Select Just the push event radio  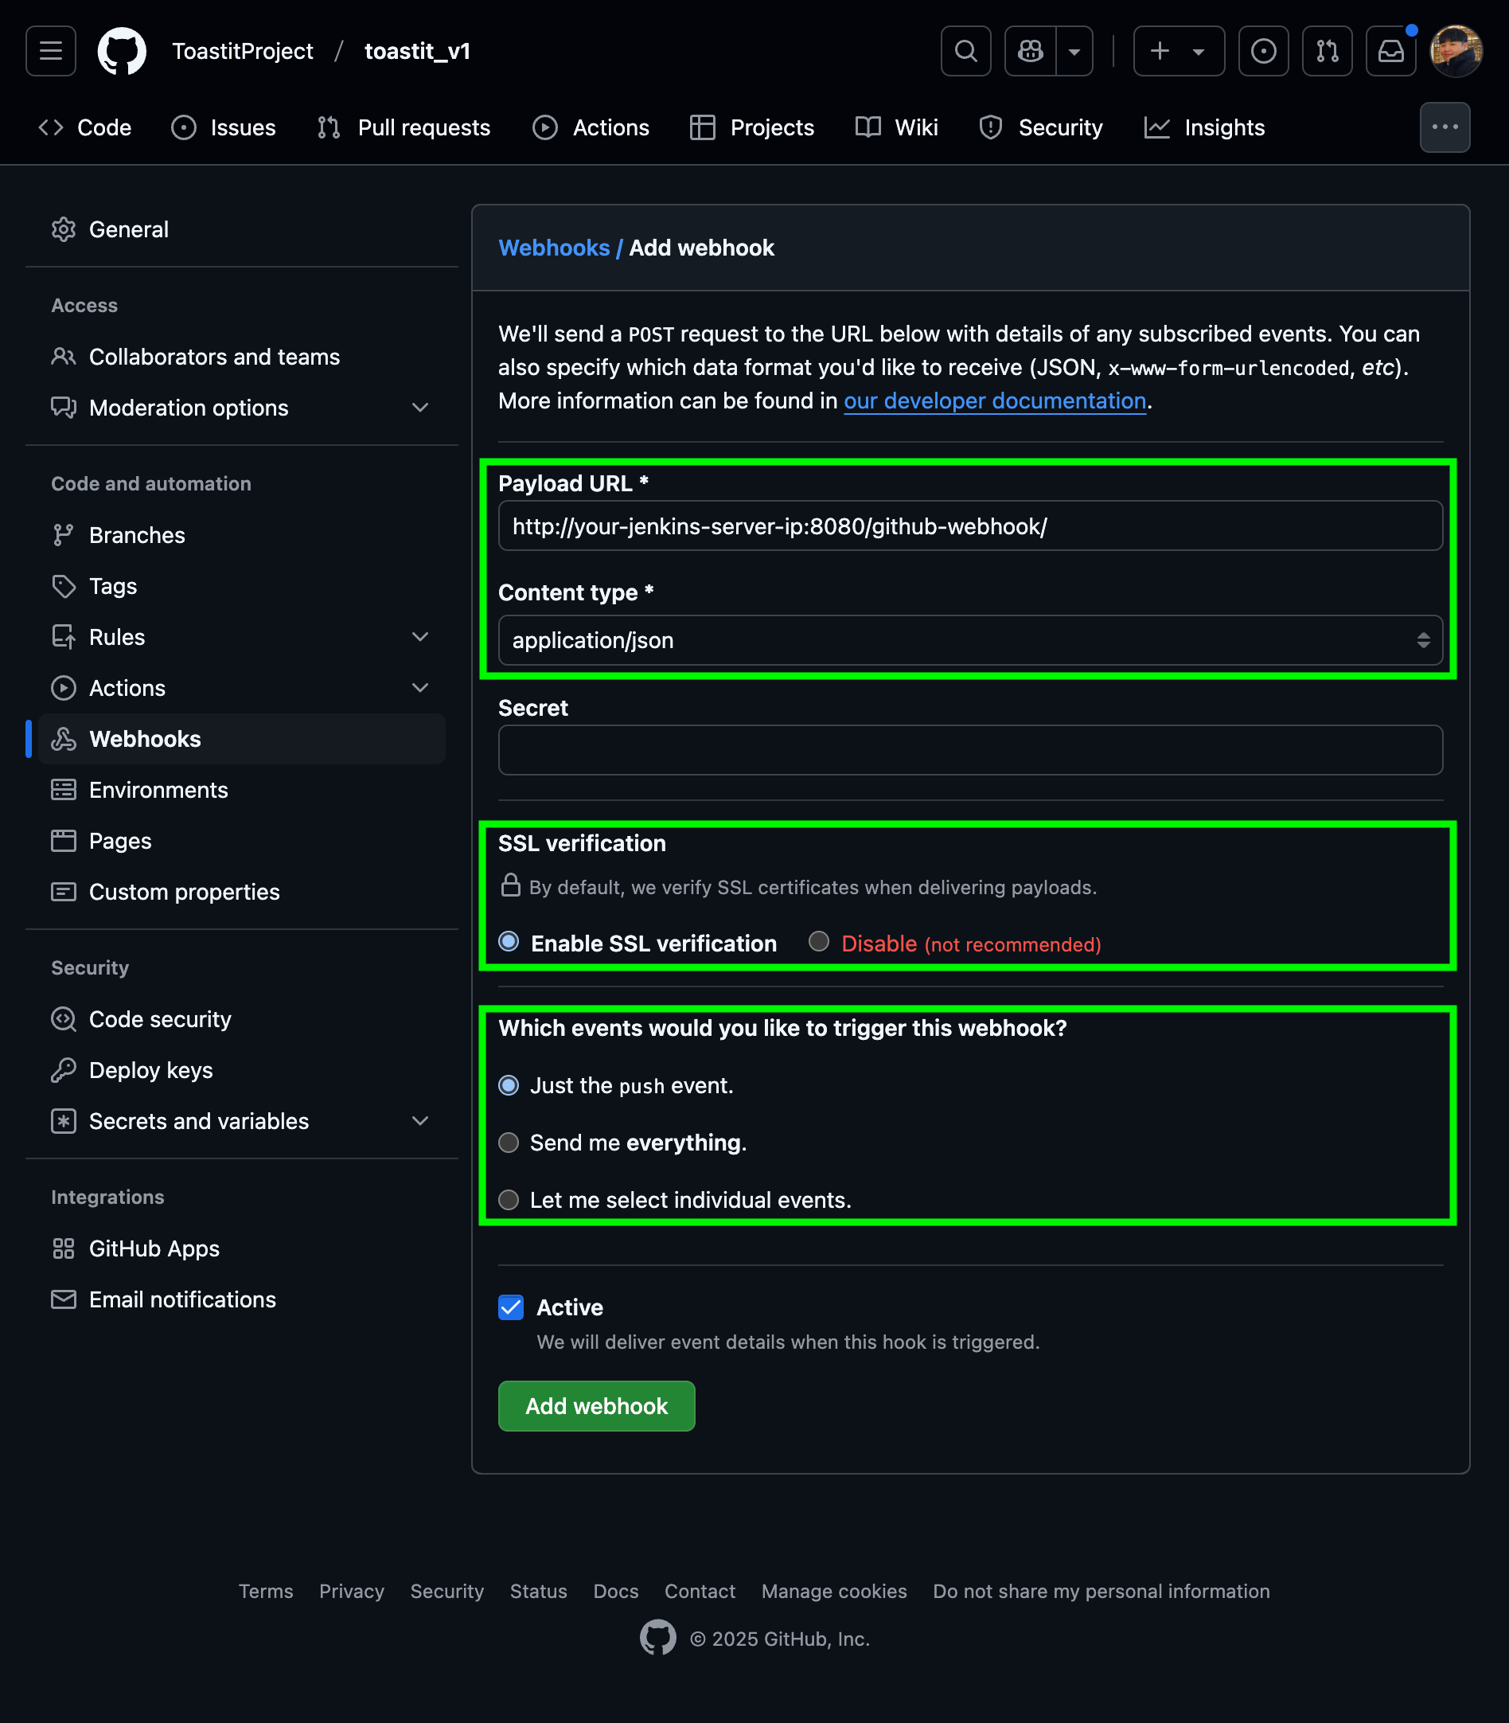click(509, 1085)
